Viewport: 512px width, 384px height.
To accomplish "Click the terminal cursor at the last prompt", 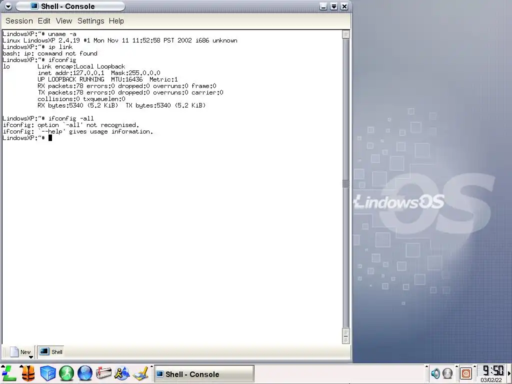I will click(50, 138).
